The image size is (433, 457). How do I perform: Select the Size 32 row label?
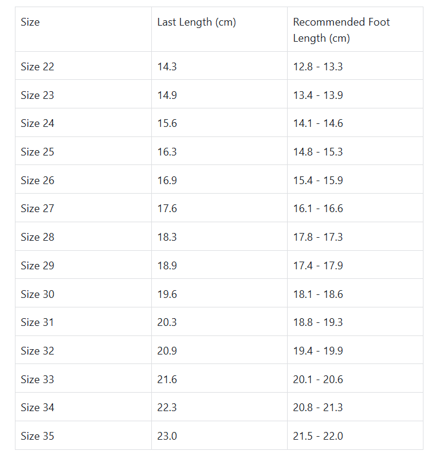click(38, 351)
